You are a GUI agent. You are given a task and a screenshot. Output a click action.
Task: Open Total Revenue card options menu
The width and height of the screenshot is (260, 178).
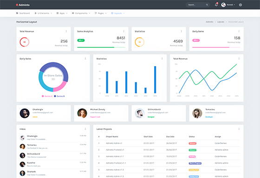tap(66, 31)
